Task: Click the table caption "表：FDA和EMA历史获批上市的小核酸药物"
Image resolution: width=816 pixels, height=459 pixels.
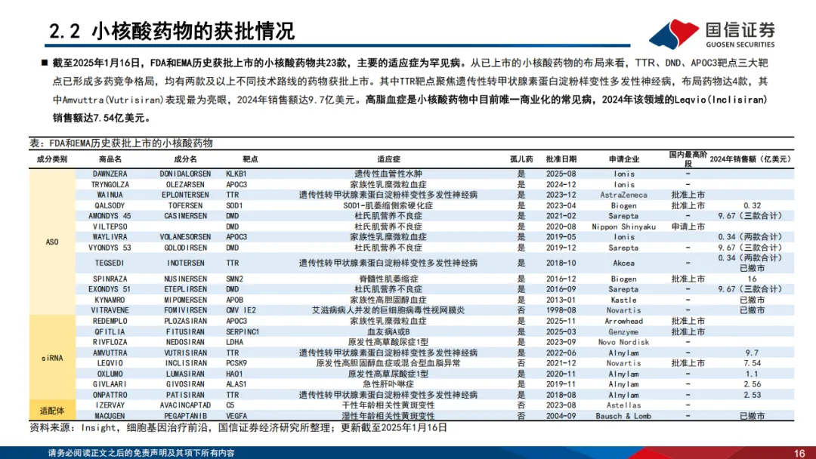Action: tap(121, 143)
